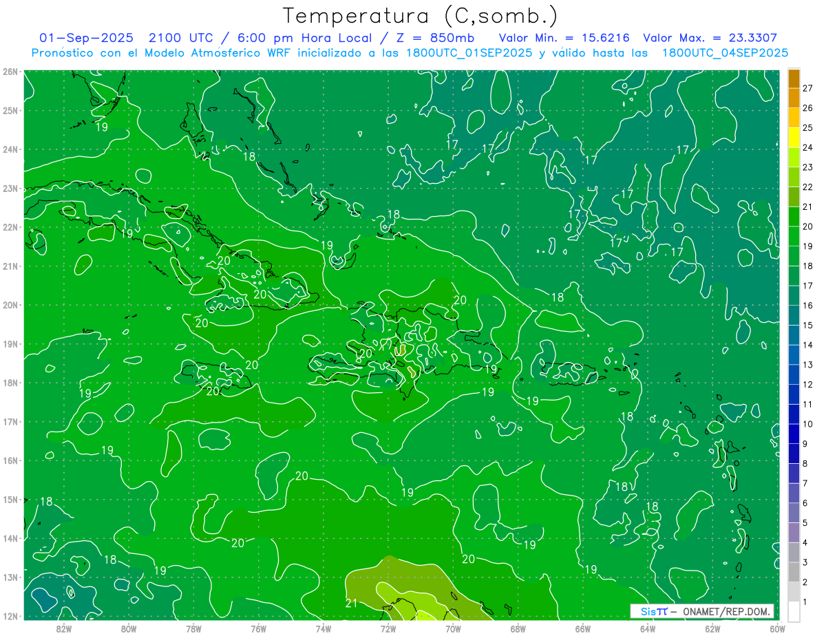Viewport: 826px width, 638px height.
Task: Click the color scale segment between 26 and 27
Action: [794, 98]
